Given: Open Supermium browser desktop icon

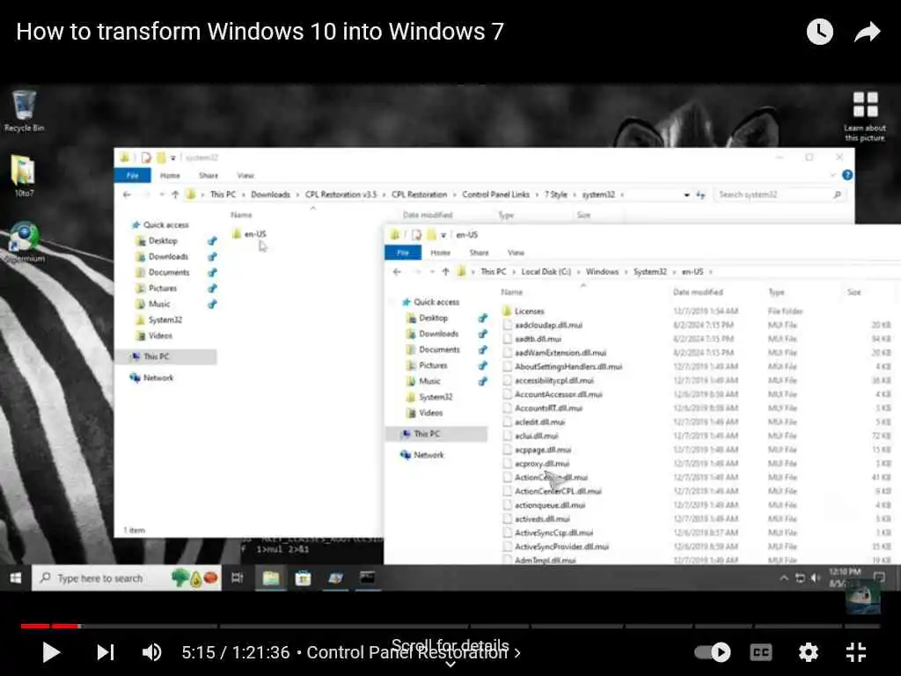Looking at the screenshot, I should click(x=24, y=242).
